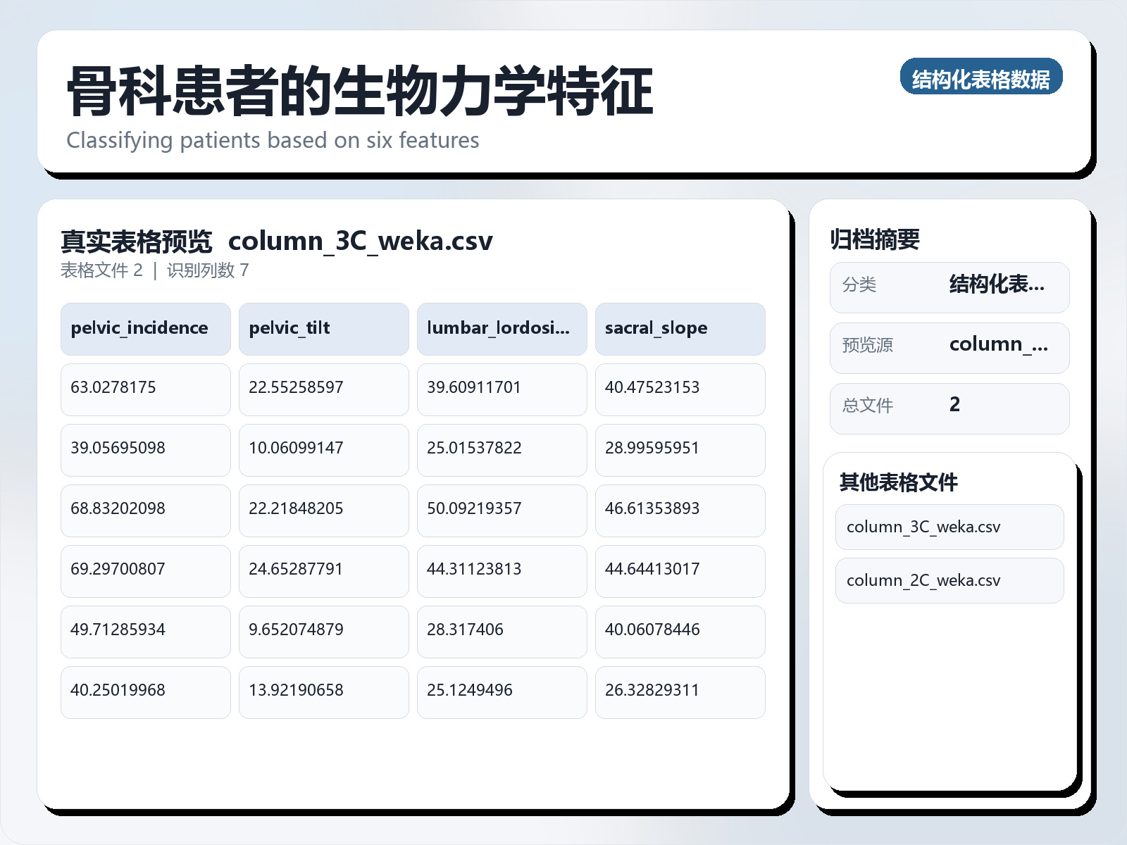1127x845 pixels.
Task: Click the 表格文件 2 count label
Action: tap(103, 270)
